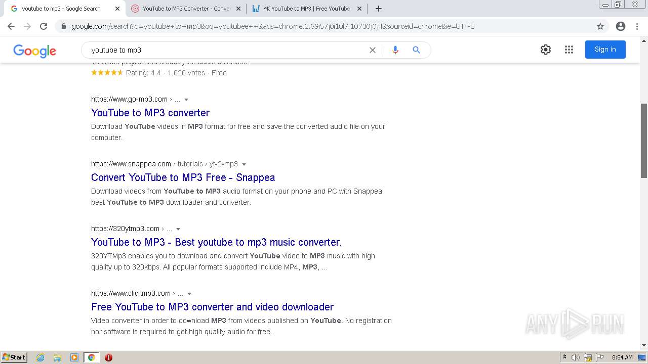Close the 4K YouTube to MP3 tab
Image resolution: width=648 pixels, height=364 pixels.
click(359, 9)
